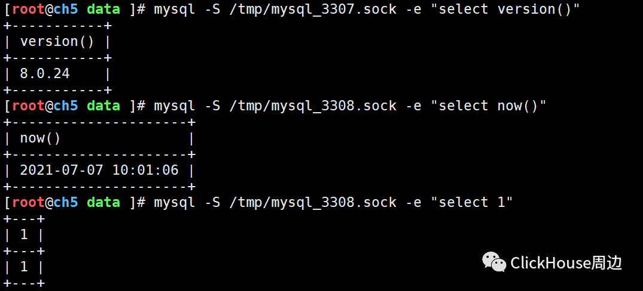Viewport: 643px width, 291px height.
Task: Click "select now()" query text
Action: coord(492,106)
